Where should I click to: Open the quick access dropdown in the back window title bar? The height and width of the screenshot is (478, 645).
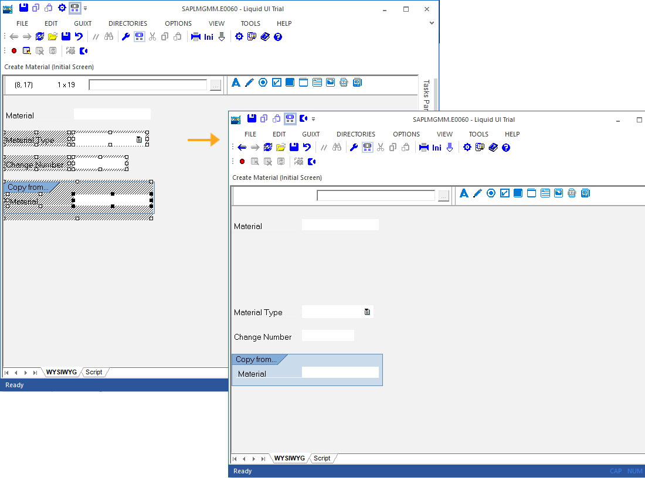coord(85,8)
